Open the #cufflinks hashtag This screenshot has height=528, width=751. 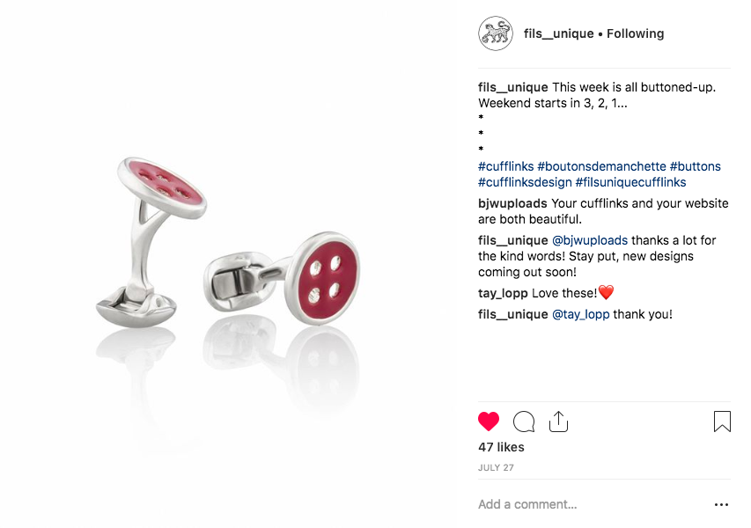coord(505,166)
